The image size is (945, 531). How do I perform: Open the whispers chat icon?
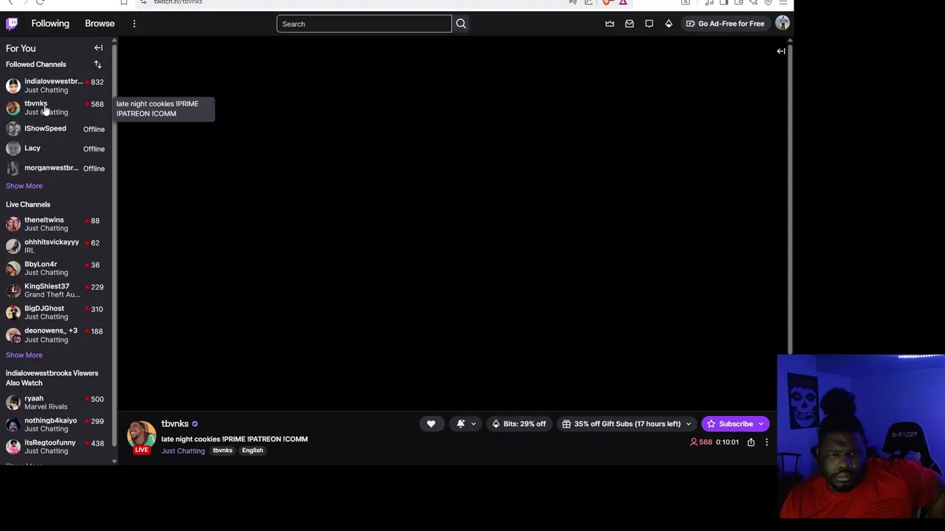point(649,24)
